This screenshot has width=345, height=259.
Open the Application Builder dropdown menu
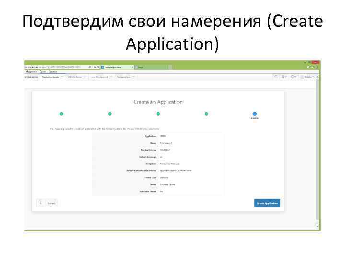coord(52,77)
